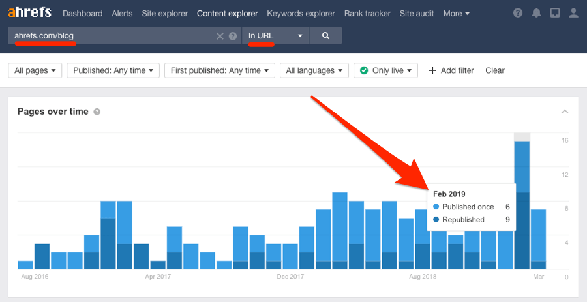Open First published: Any time dropdown
This screenshot has height=302, width=587.
[x=220, y=70]
